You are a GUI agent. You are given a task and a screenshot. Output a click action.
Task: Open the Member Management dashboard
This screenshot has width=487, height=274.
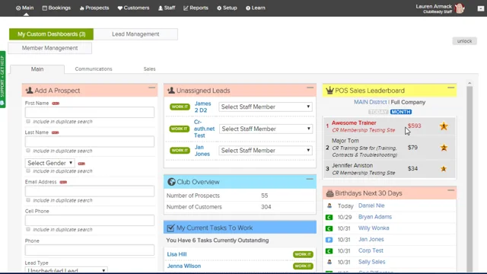(49, 48)
